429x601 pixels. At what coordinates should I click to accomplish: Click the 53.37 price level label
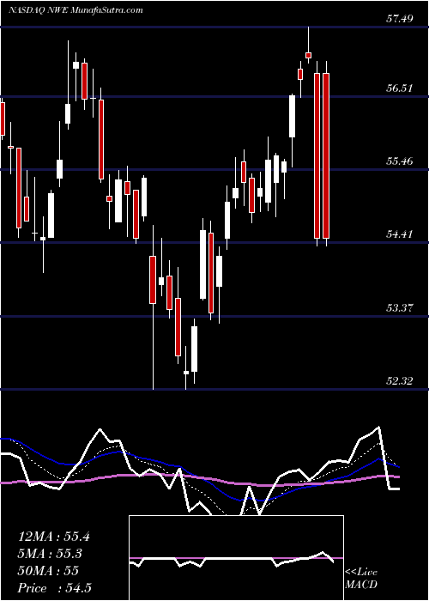point(400,307)
